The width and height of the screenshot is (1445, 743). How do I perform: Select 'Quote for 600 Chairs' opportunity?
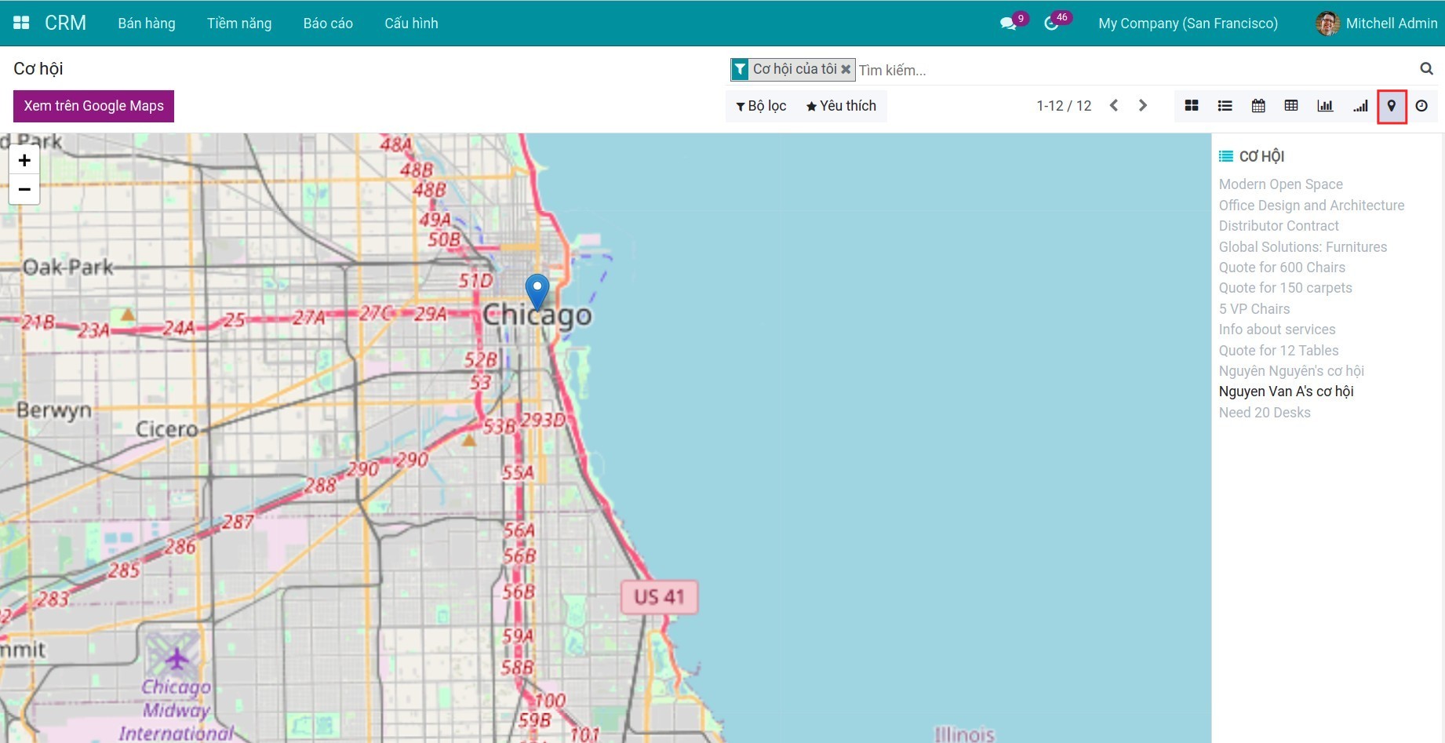[1282, 268]
